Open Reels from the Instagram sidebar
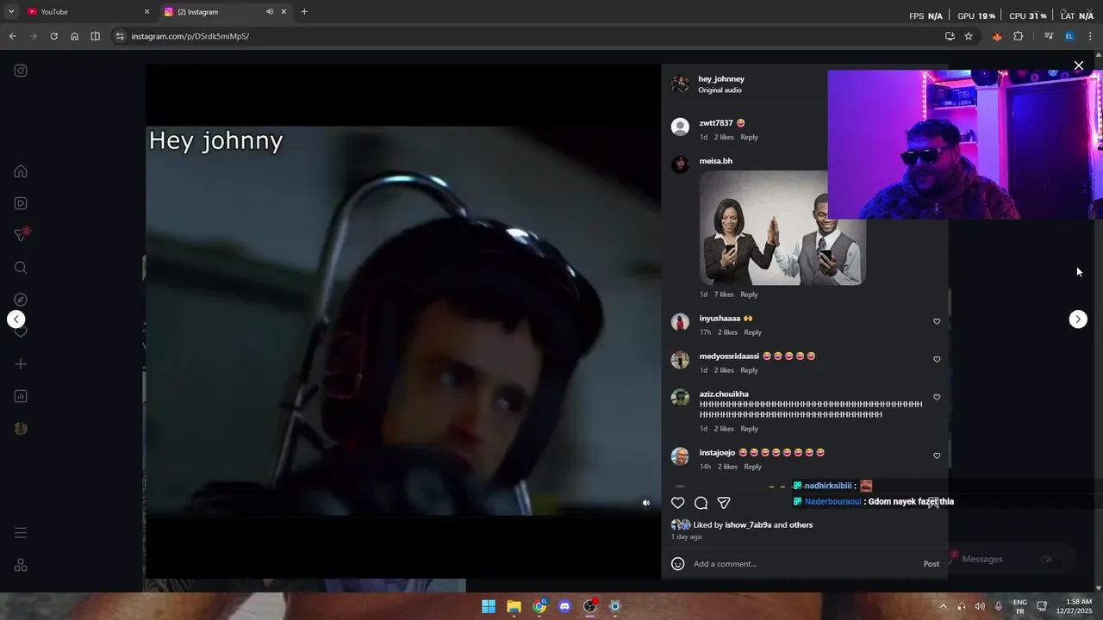The image size is (1103, 620). [21, 203]
